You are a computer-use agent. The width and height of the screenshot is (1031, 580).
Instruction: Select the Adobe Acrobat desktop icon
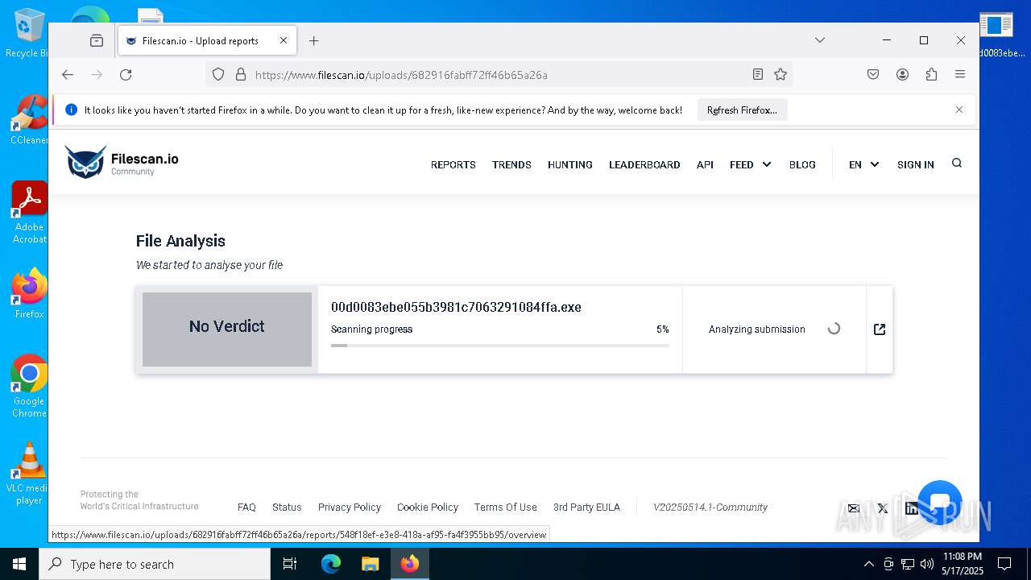point(29,213)
